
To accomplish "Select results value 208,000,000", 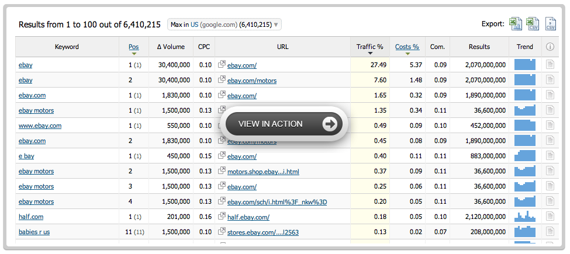I will point(489,232).
